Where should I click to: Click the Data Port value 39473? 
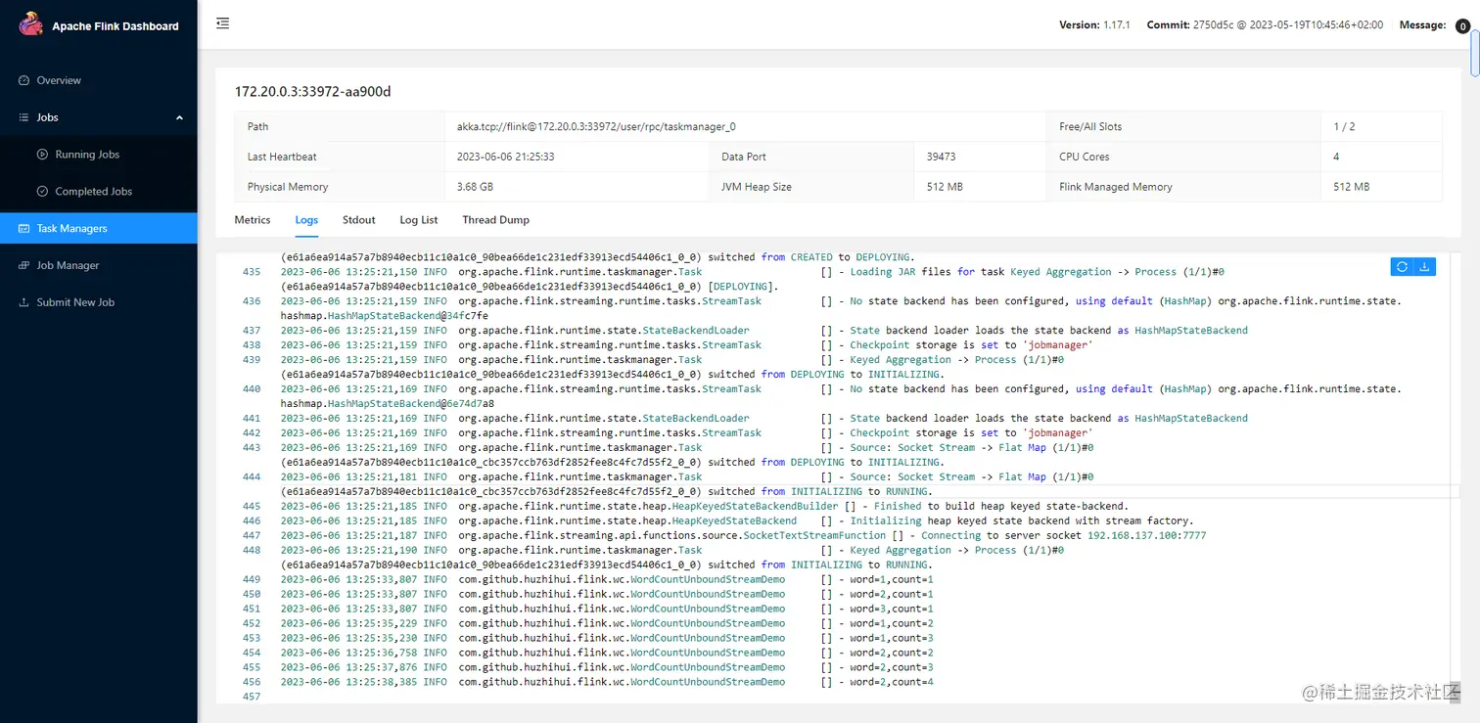tap(941, 157)
